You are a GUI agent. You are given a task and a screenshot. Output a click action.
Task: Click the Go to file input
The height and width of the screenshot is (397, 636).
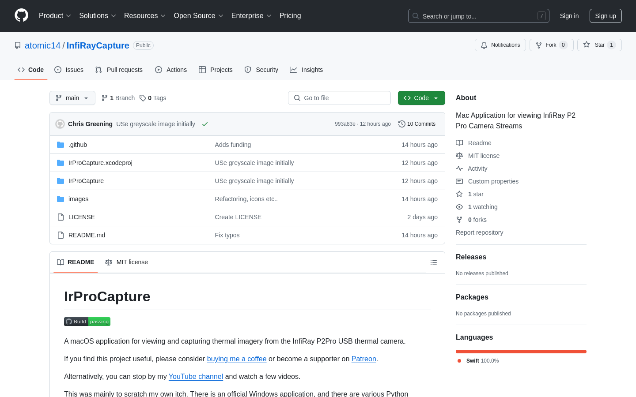tap(339, 98)
